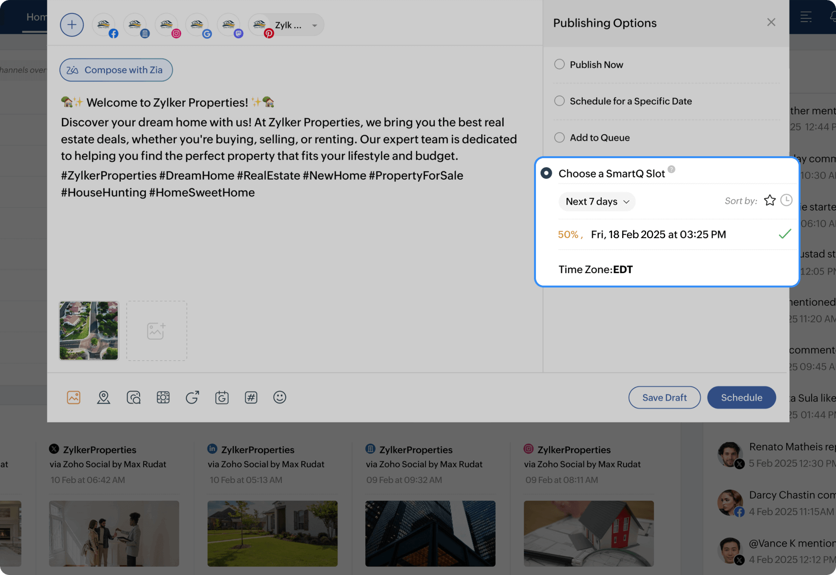Click the Save Draft button
Screen dimensions: 836x575
point(664,397)
